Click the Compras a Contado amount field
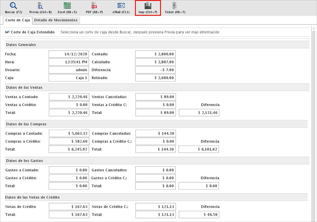Image resolution: width=317 pixels, height=222 pixels. tap(69, 134)
